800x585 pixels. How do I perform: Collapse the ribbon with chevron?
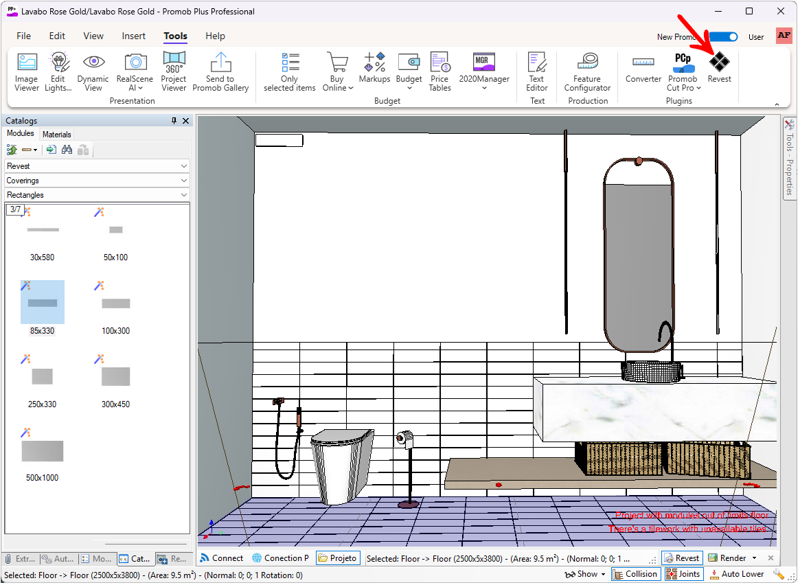pyautogui.click(x=777, y=104)
